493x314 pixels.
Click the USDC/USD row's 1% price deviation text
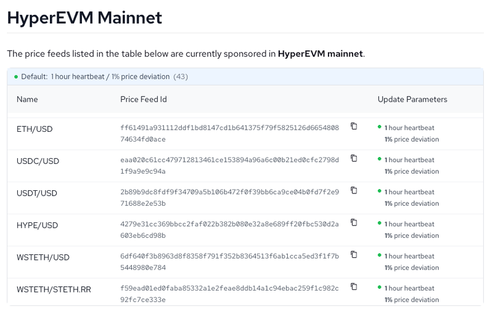(412, 171)
